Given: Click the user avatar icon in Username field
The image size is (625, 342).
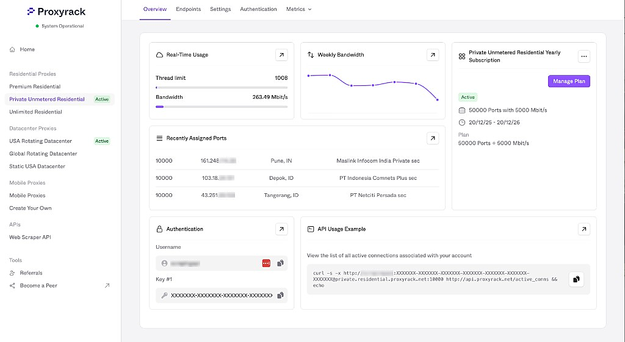Looking at the screenshot, I should pos(164,263).
